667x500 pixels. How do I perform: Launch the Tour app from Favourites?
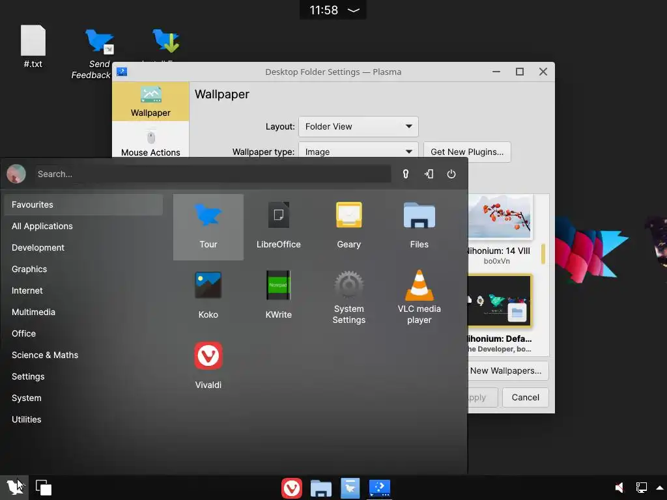pos(208,227)
